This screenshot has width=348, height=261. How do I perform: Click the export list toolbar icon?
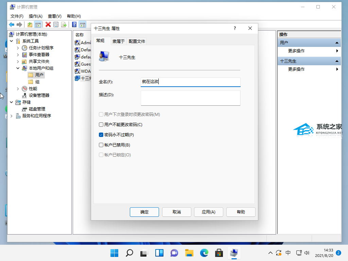coord(64,24)
